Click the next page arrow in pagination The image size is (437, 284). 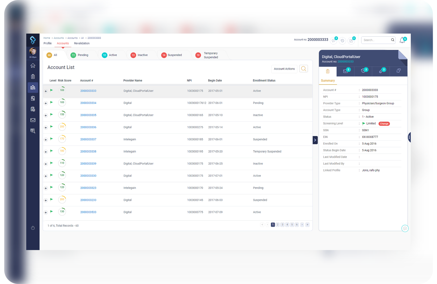(x=302, y=225)
